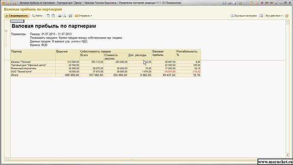Image resolution: width=293 pixels, height=165 pixels.
Task: Click the M- memory subtract button
Action: [x=272, y=3]
